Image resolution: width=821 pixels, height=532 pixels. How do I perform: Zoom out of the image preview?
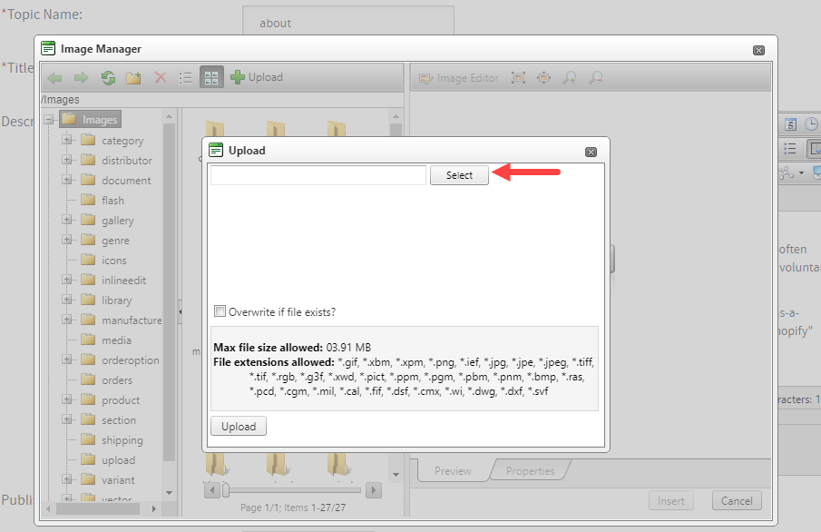[x=595, y=77]
